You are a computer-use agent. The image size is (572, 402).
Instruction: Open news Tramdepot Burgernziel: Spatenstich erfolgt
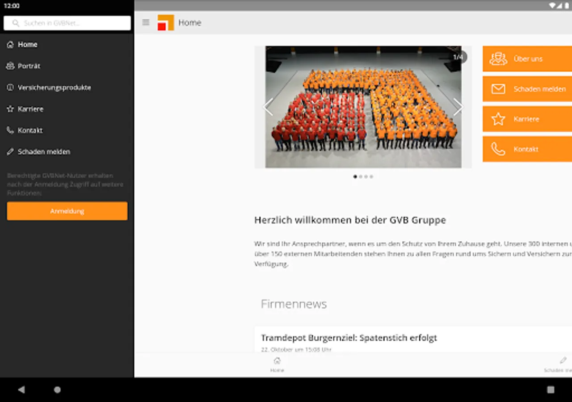click(349, 338)
